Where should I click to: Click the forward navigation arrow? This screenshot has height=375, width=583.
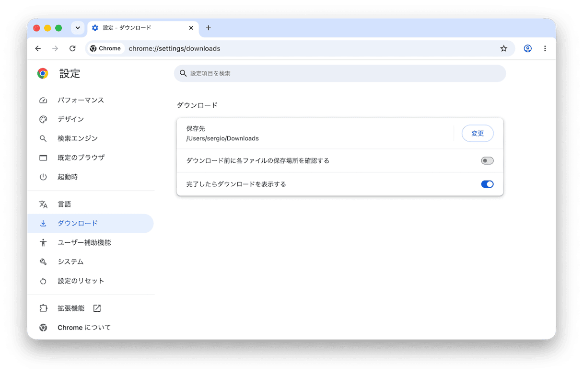coord(55,48)
